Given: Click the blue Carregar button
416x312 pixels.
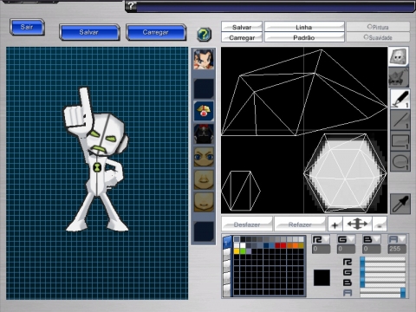Looking at the screenshot, I should 156,32.
